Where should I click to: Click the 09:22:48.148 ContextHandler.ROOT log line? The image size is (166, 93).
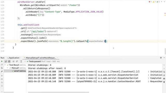95,81
